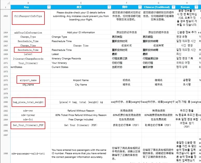
Task: Select column E letter header
Action: click(80, 3)
